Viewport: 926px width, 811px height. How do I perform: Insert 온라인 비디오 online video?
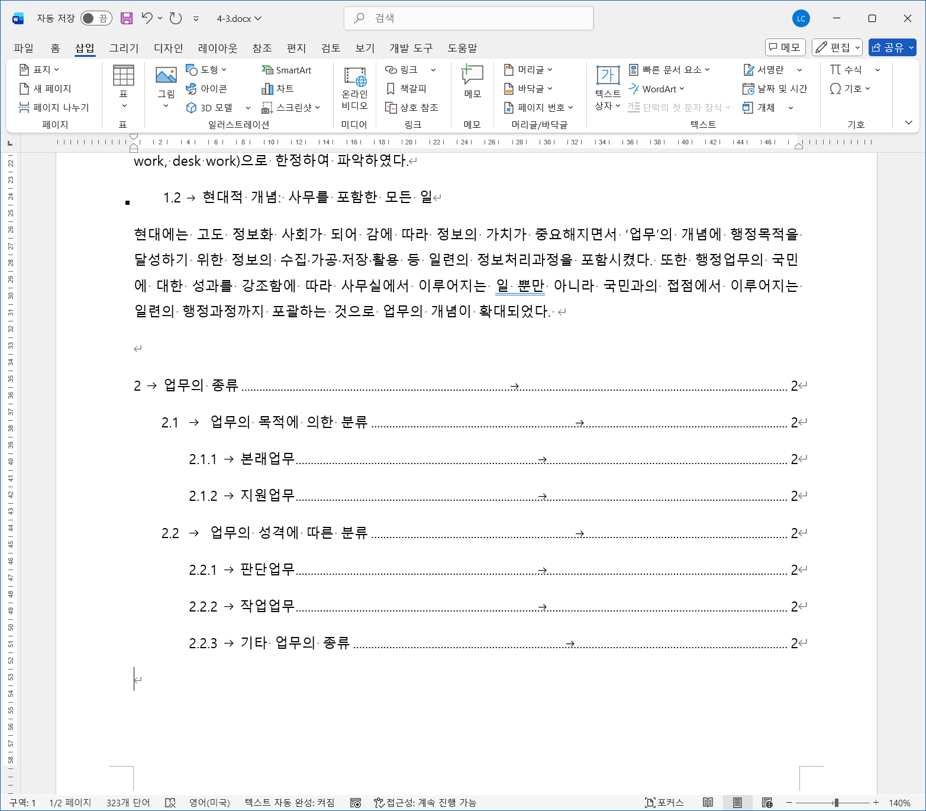pyautogui.click(x=355, y=89)
